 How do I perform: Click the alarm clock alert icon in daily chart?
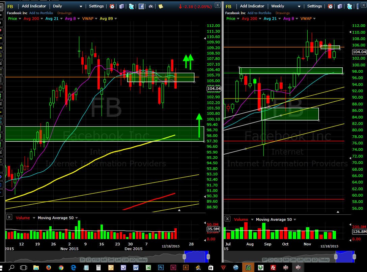click(x=112, y=6)
